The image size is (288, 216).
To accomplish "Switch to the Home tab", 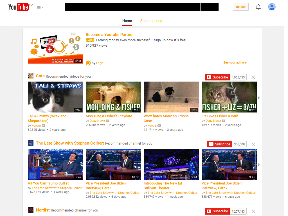I will click(127, 21).
